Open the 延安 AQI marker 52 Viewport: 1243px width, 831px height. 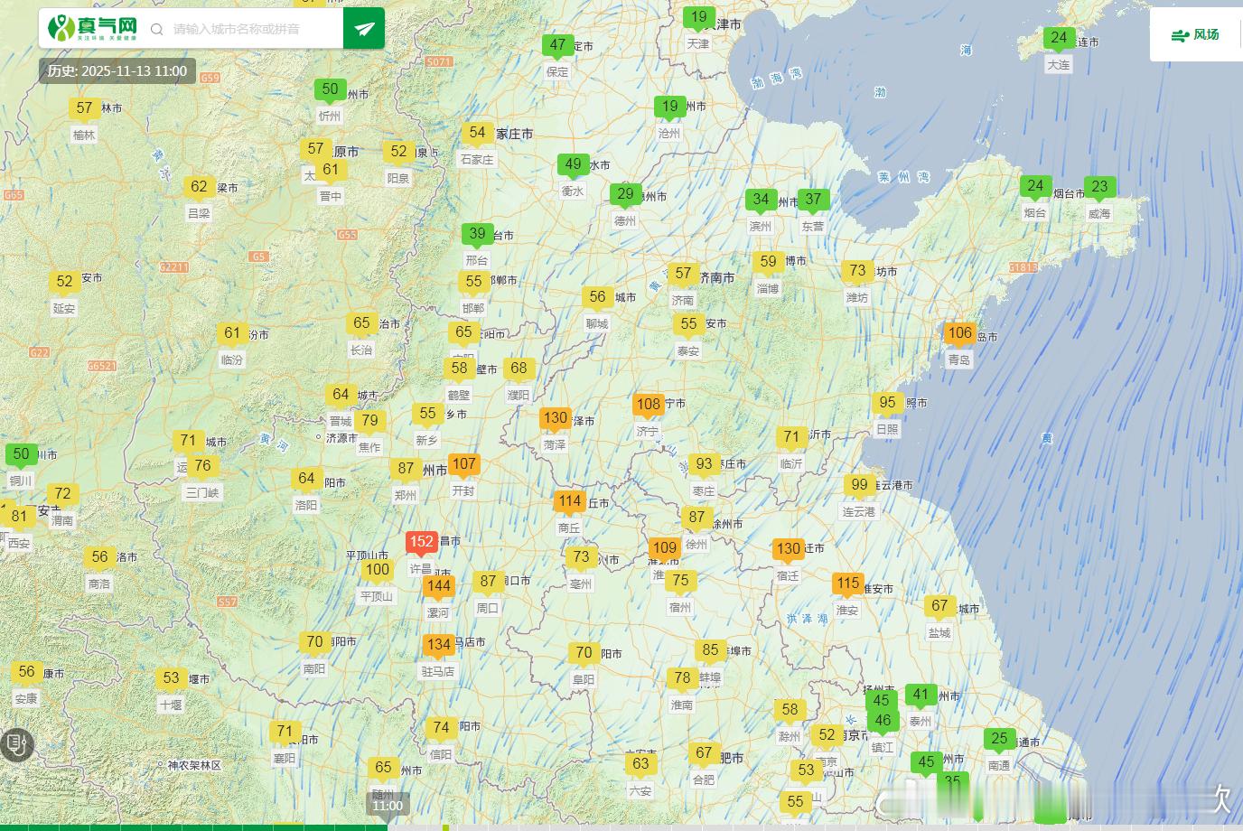(65, 281)
